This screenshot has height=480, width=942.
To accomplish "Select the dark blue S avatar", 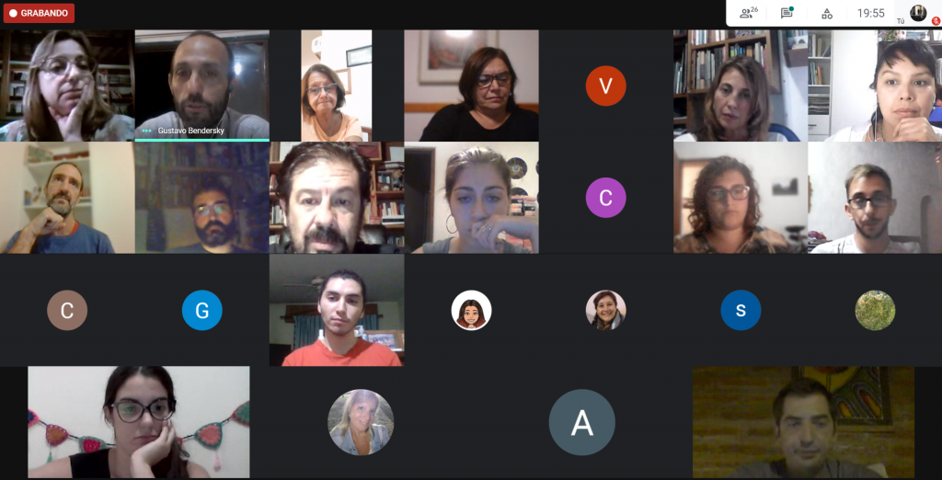I will click(x=741, y=310).
